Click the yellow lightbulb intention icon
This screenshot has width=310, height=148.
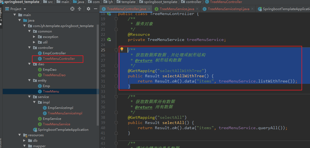122,49
